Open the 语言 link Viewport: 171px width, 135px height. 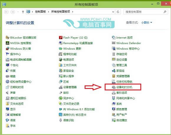coord(13,120)
